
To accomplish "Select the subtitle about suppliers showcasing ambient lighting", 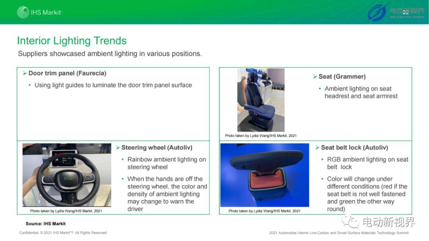I will [110, 54].
